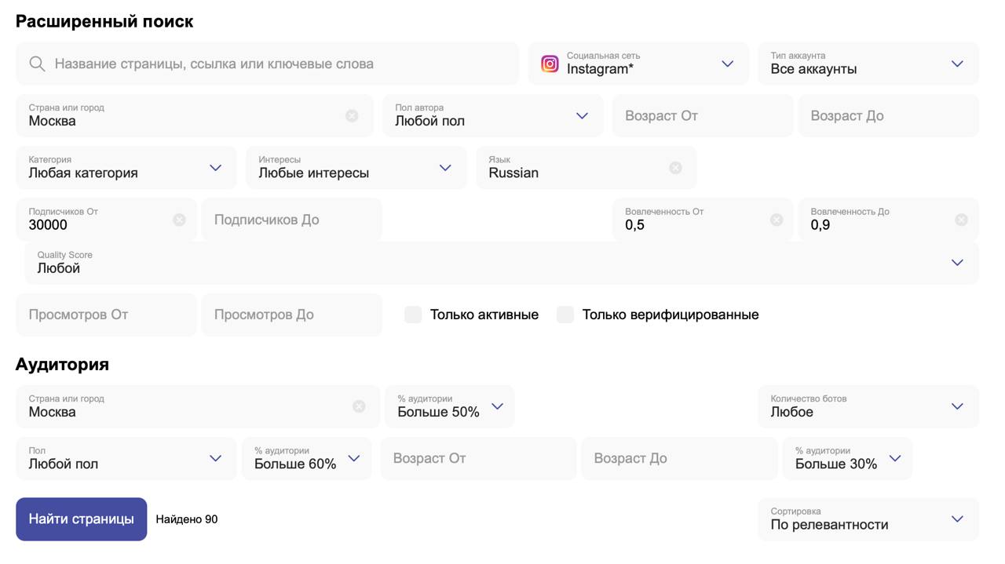Focus the author Возраст От field
Image resolution: width=1005 pixels, height=564 pixels.
[702, 115]
